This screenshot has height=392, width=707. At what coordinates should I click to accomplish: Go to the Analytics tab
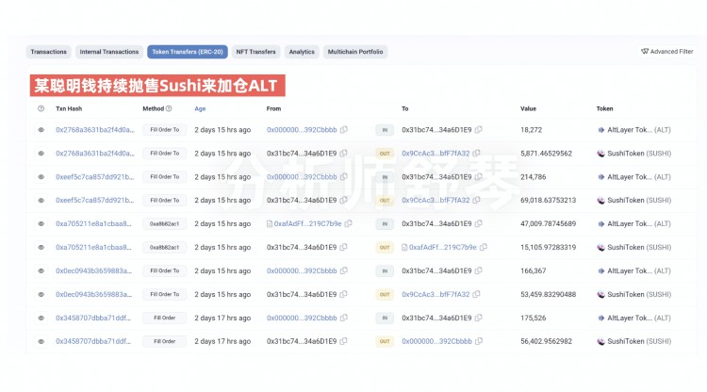coord(302,52)
